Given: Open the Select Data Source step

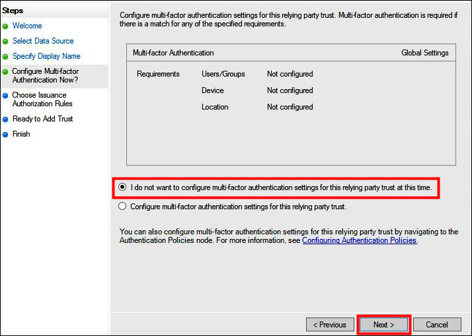Looking at the screenshot, I should [43, 41].
